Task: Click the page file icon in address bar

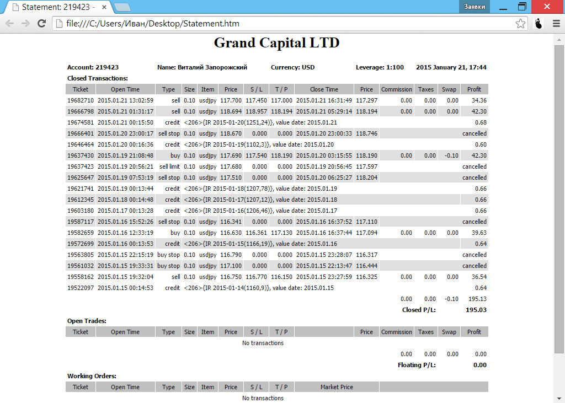Action: point(59,24)
